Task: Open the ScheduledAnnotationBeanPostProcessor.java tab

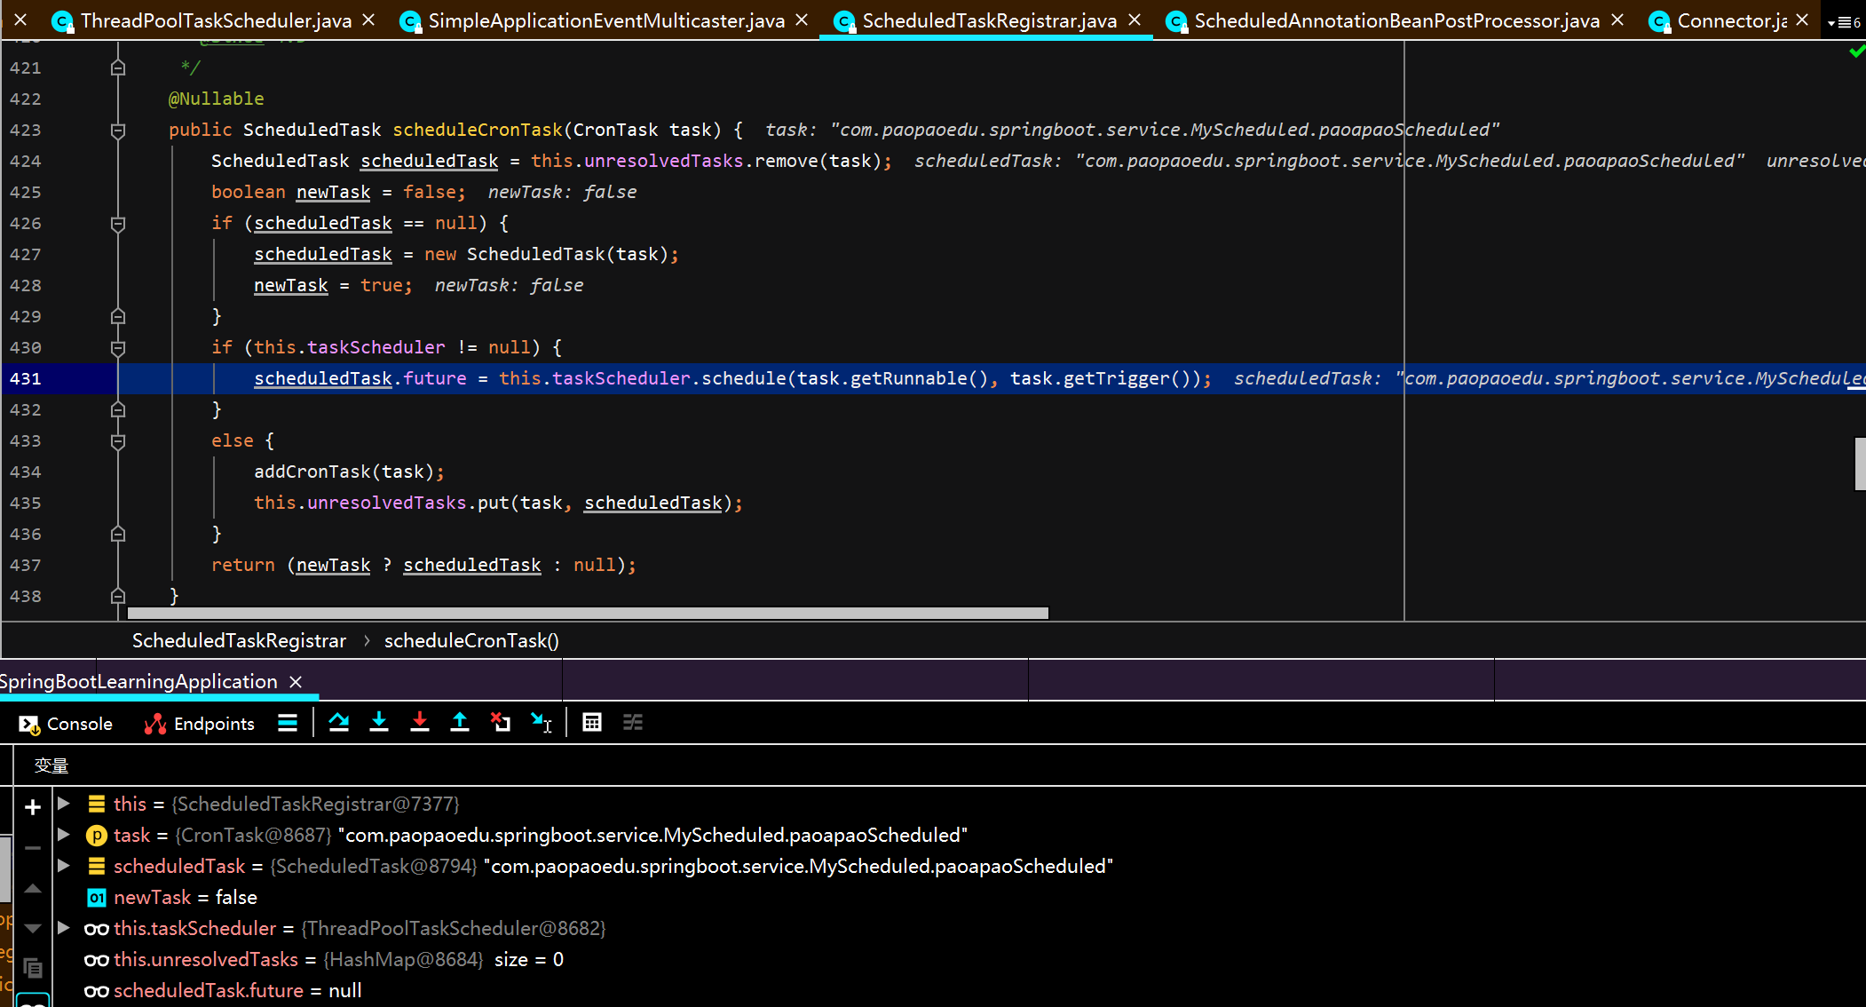Action: (x=1396, y=20)
